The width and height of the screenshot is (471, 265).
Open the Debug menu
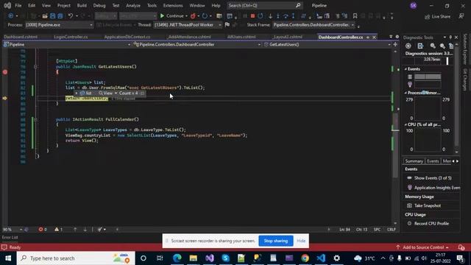click(99, 5)
